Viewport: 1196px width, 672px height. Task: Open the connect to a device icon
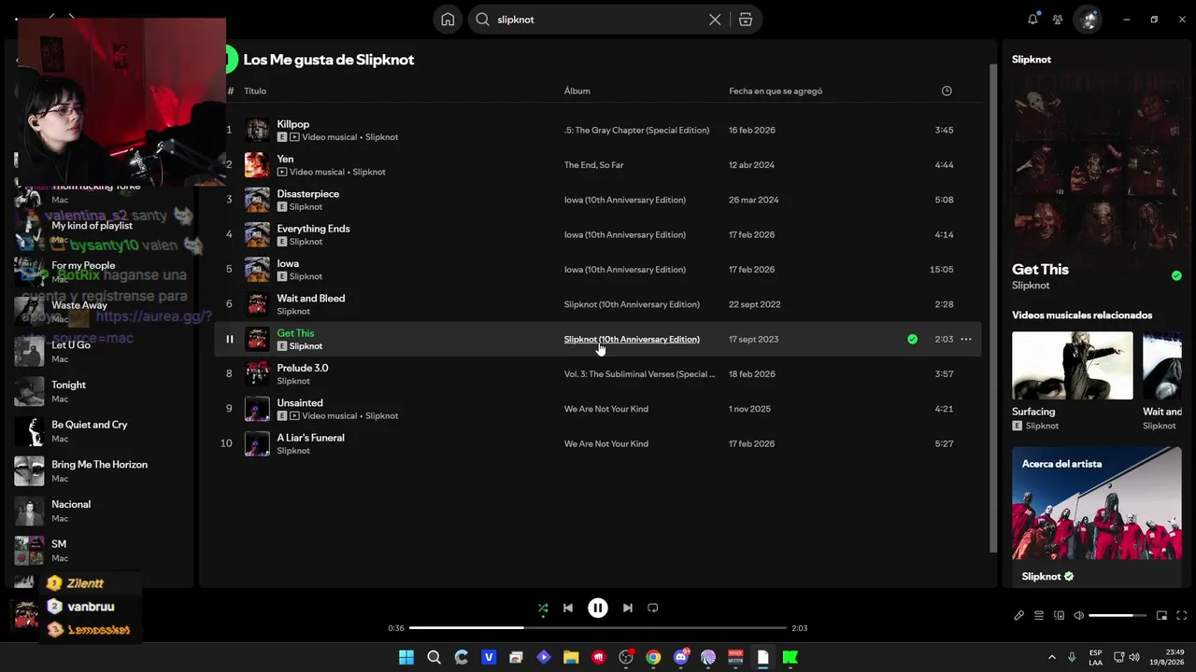(x=1060, y=615)
